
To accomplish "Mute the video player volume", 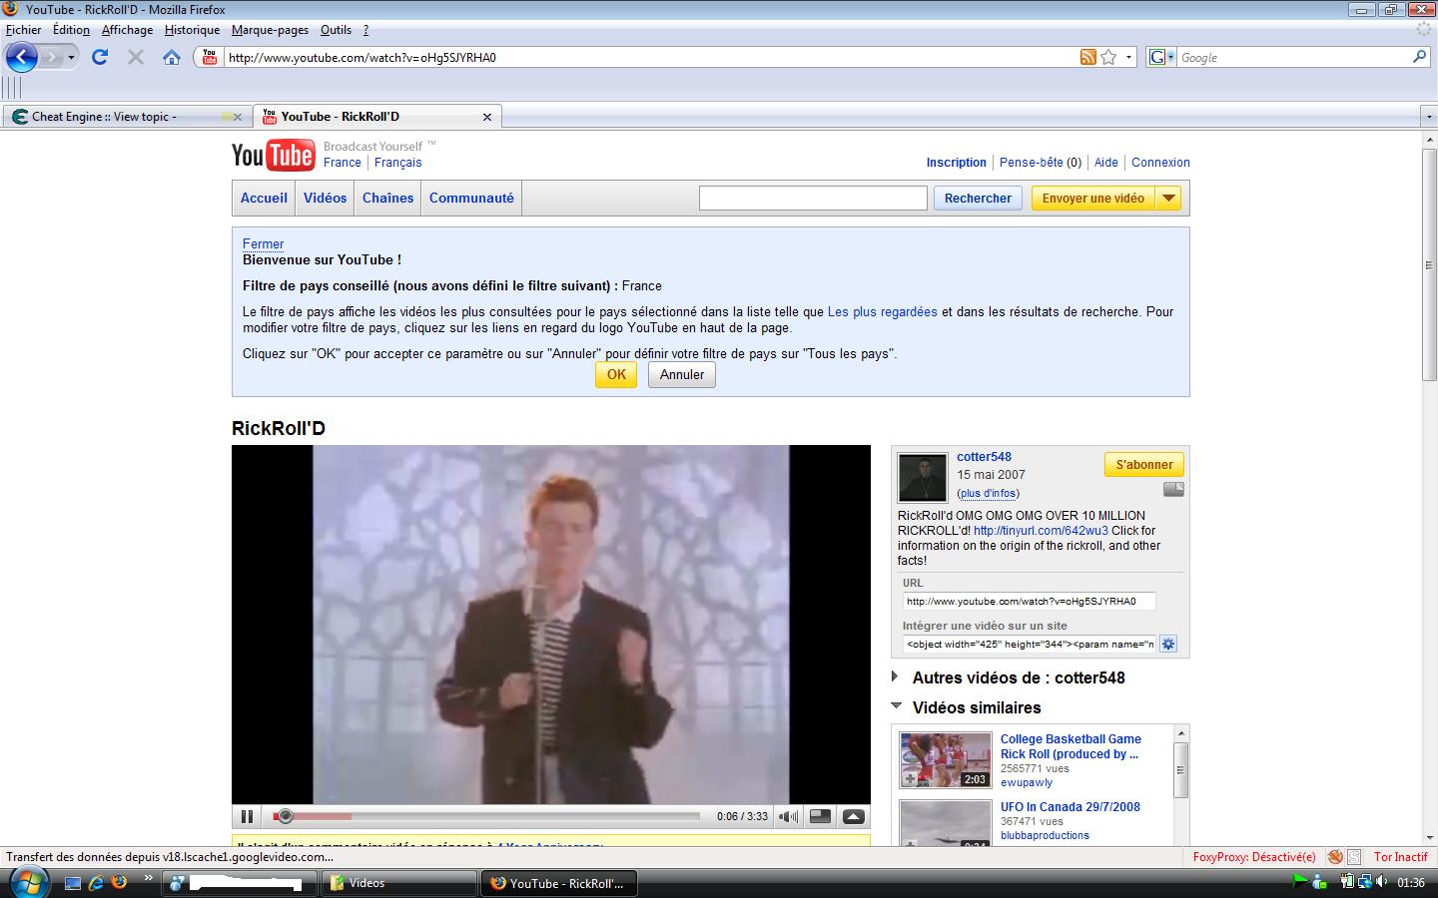I will click(788, 816).
